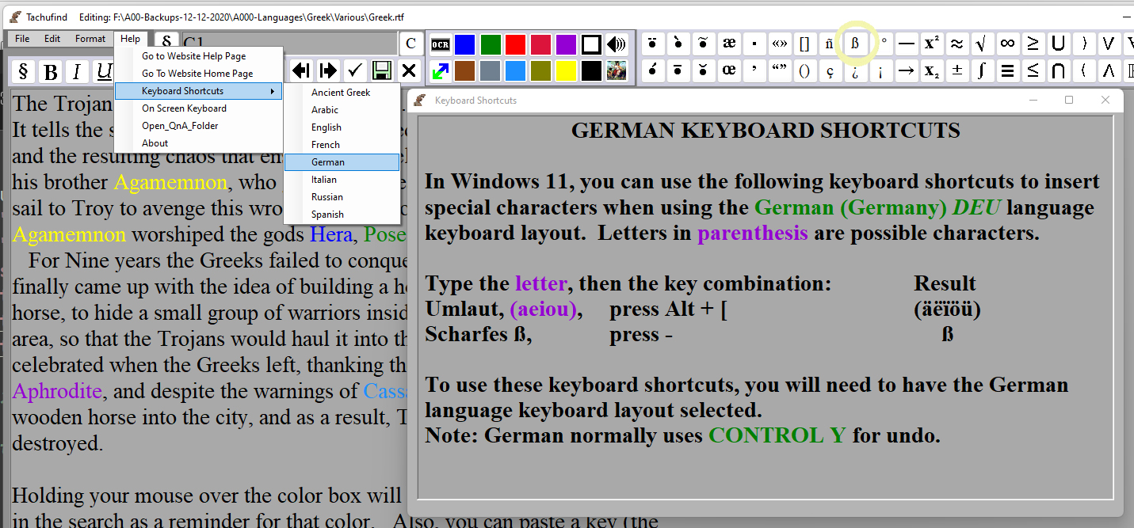Toggle bold formatting
Image resolution: width=1134 pixels, height=528 pixels.
point(50,71)
